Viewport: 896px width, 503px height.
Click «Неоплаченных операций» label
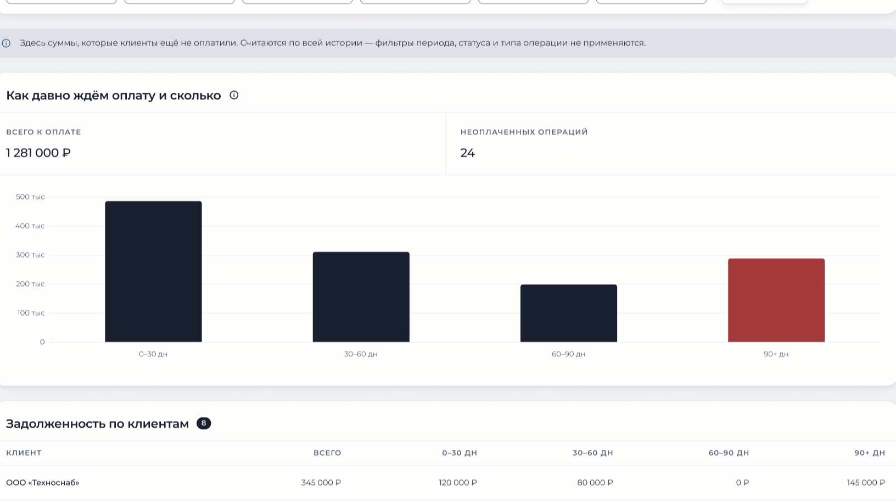tap(524, 132)
